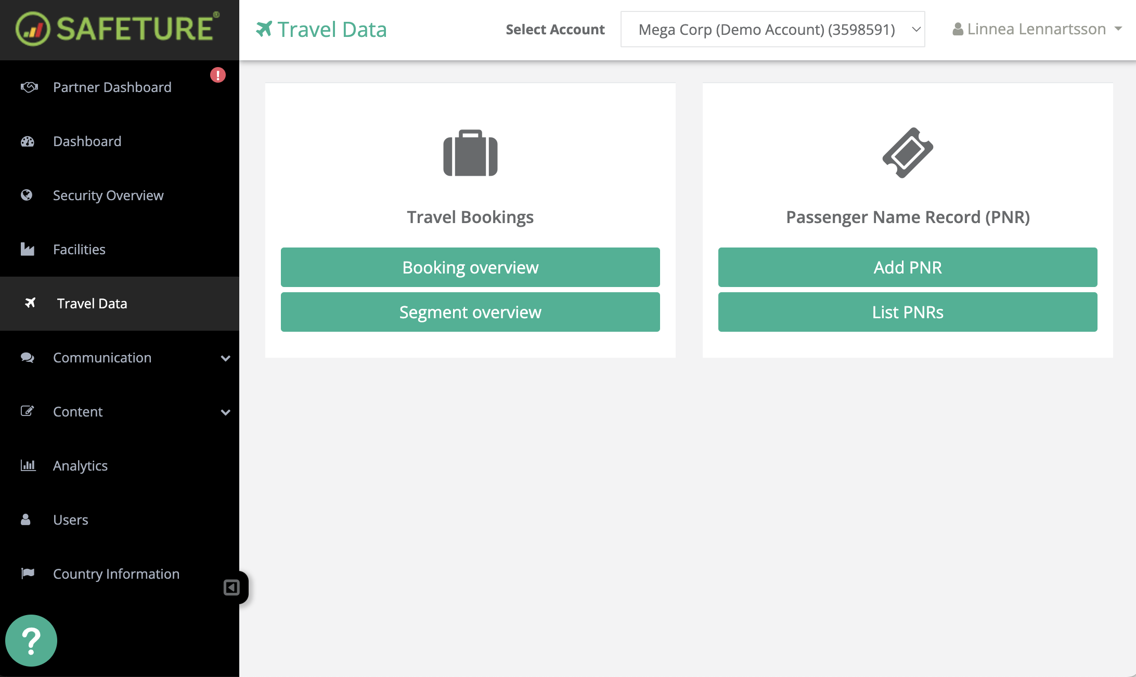The image size is (1136, 677).
Task: Open the Linnea Lennartsson user menu
Action: [x=1037, y=29]
